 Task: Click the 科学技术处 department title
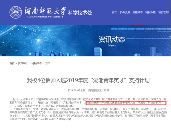(x=80, y=13)
